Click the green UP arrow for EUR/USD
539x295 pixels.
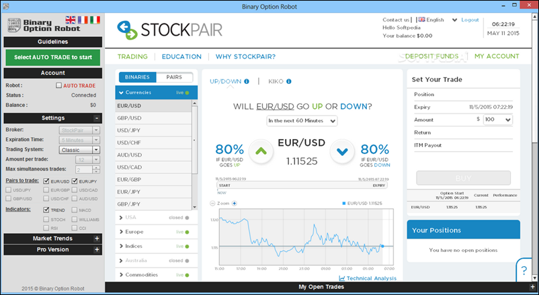(261, 151)
